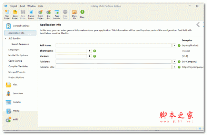The height and width of the screenshot is (135, 207).
Task: Open the Files section
Action: pyautogui.click(x=12, y=85)
